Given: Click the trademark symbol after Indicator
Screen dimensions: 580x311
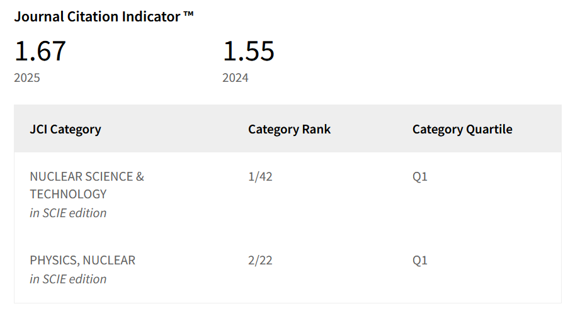Looking at the screenshot, I should click(188, 14).
